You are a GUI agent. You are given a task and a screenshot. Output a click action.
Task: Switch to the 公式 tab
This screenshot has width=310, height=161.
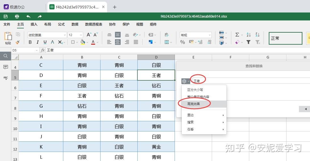click(x=61, y=24)
